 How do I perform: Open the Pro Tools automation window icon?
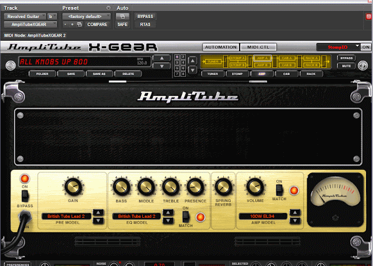tap(122, 17)
